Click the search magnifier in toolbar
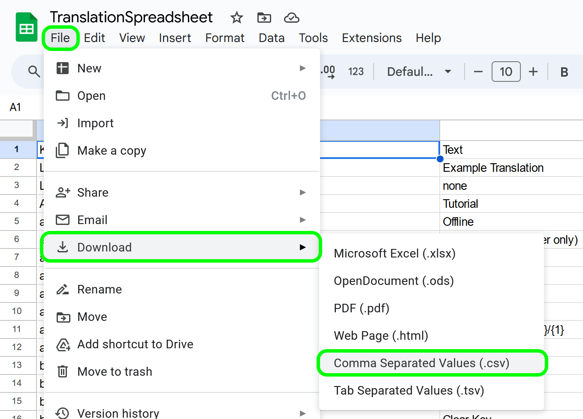 click(33, 71)
